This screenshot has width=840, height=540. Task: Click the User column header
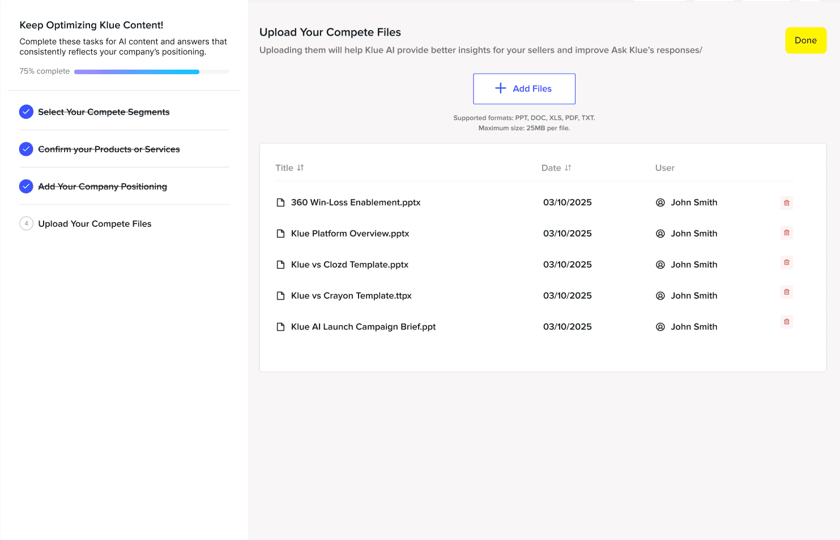click(x=664, y=168)
